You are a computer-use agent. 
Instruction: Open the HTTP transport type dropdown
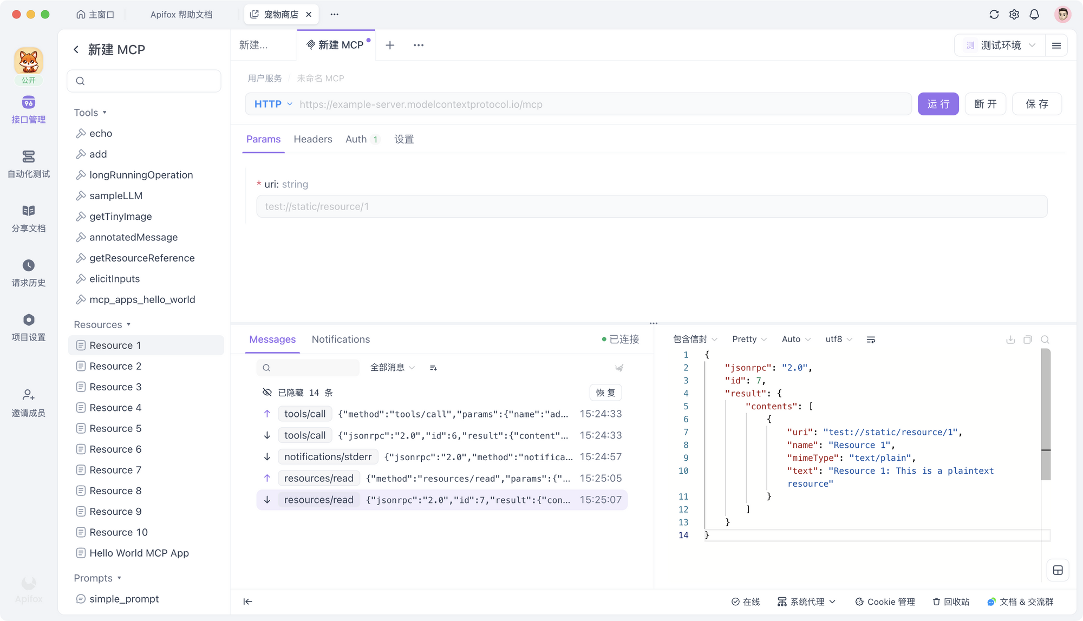[273, 104]
